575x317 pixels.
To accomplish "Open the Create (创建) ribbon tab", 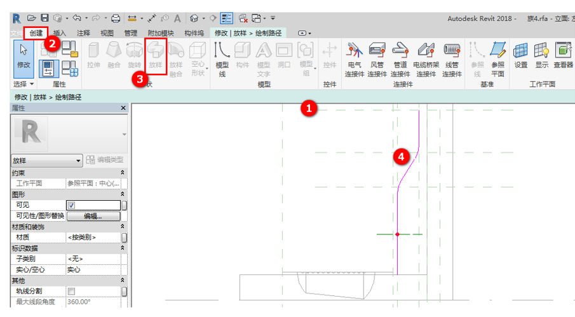I will (x=36, y=33).
